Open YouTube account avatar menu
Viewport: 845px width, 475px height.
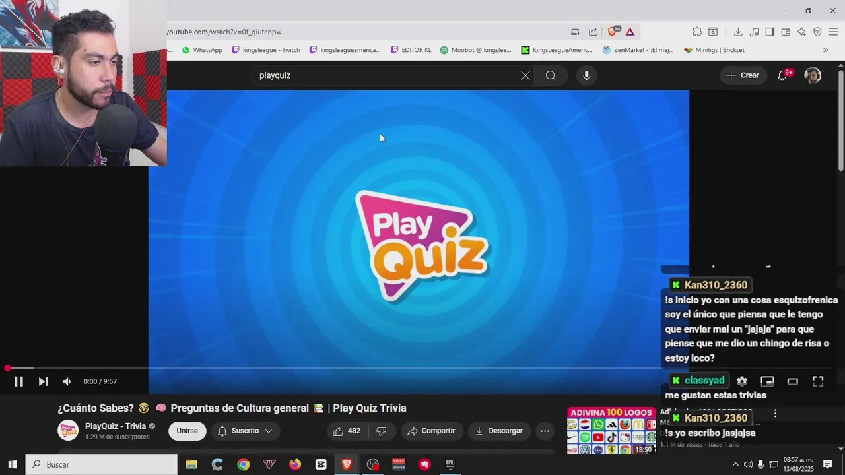(813, 75)
